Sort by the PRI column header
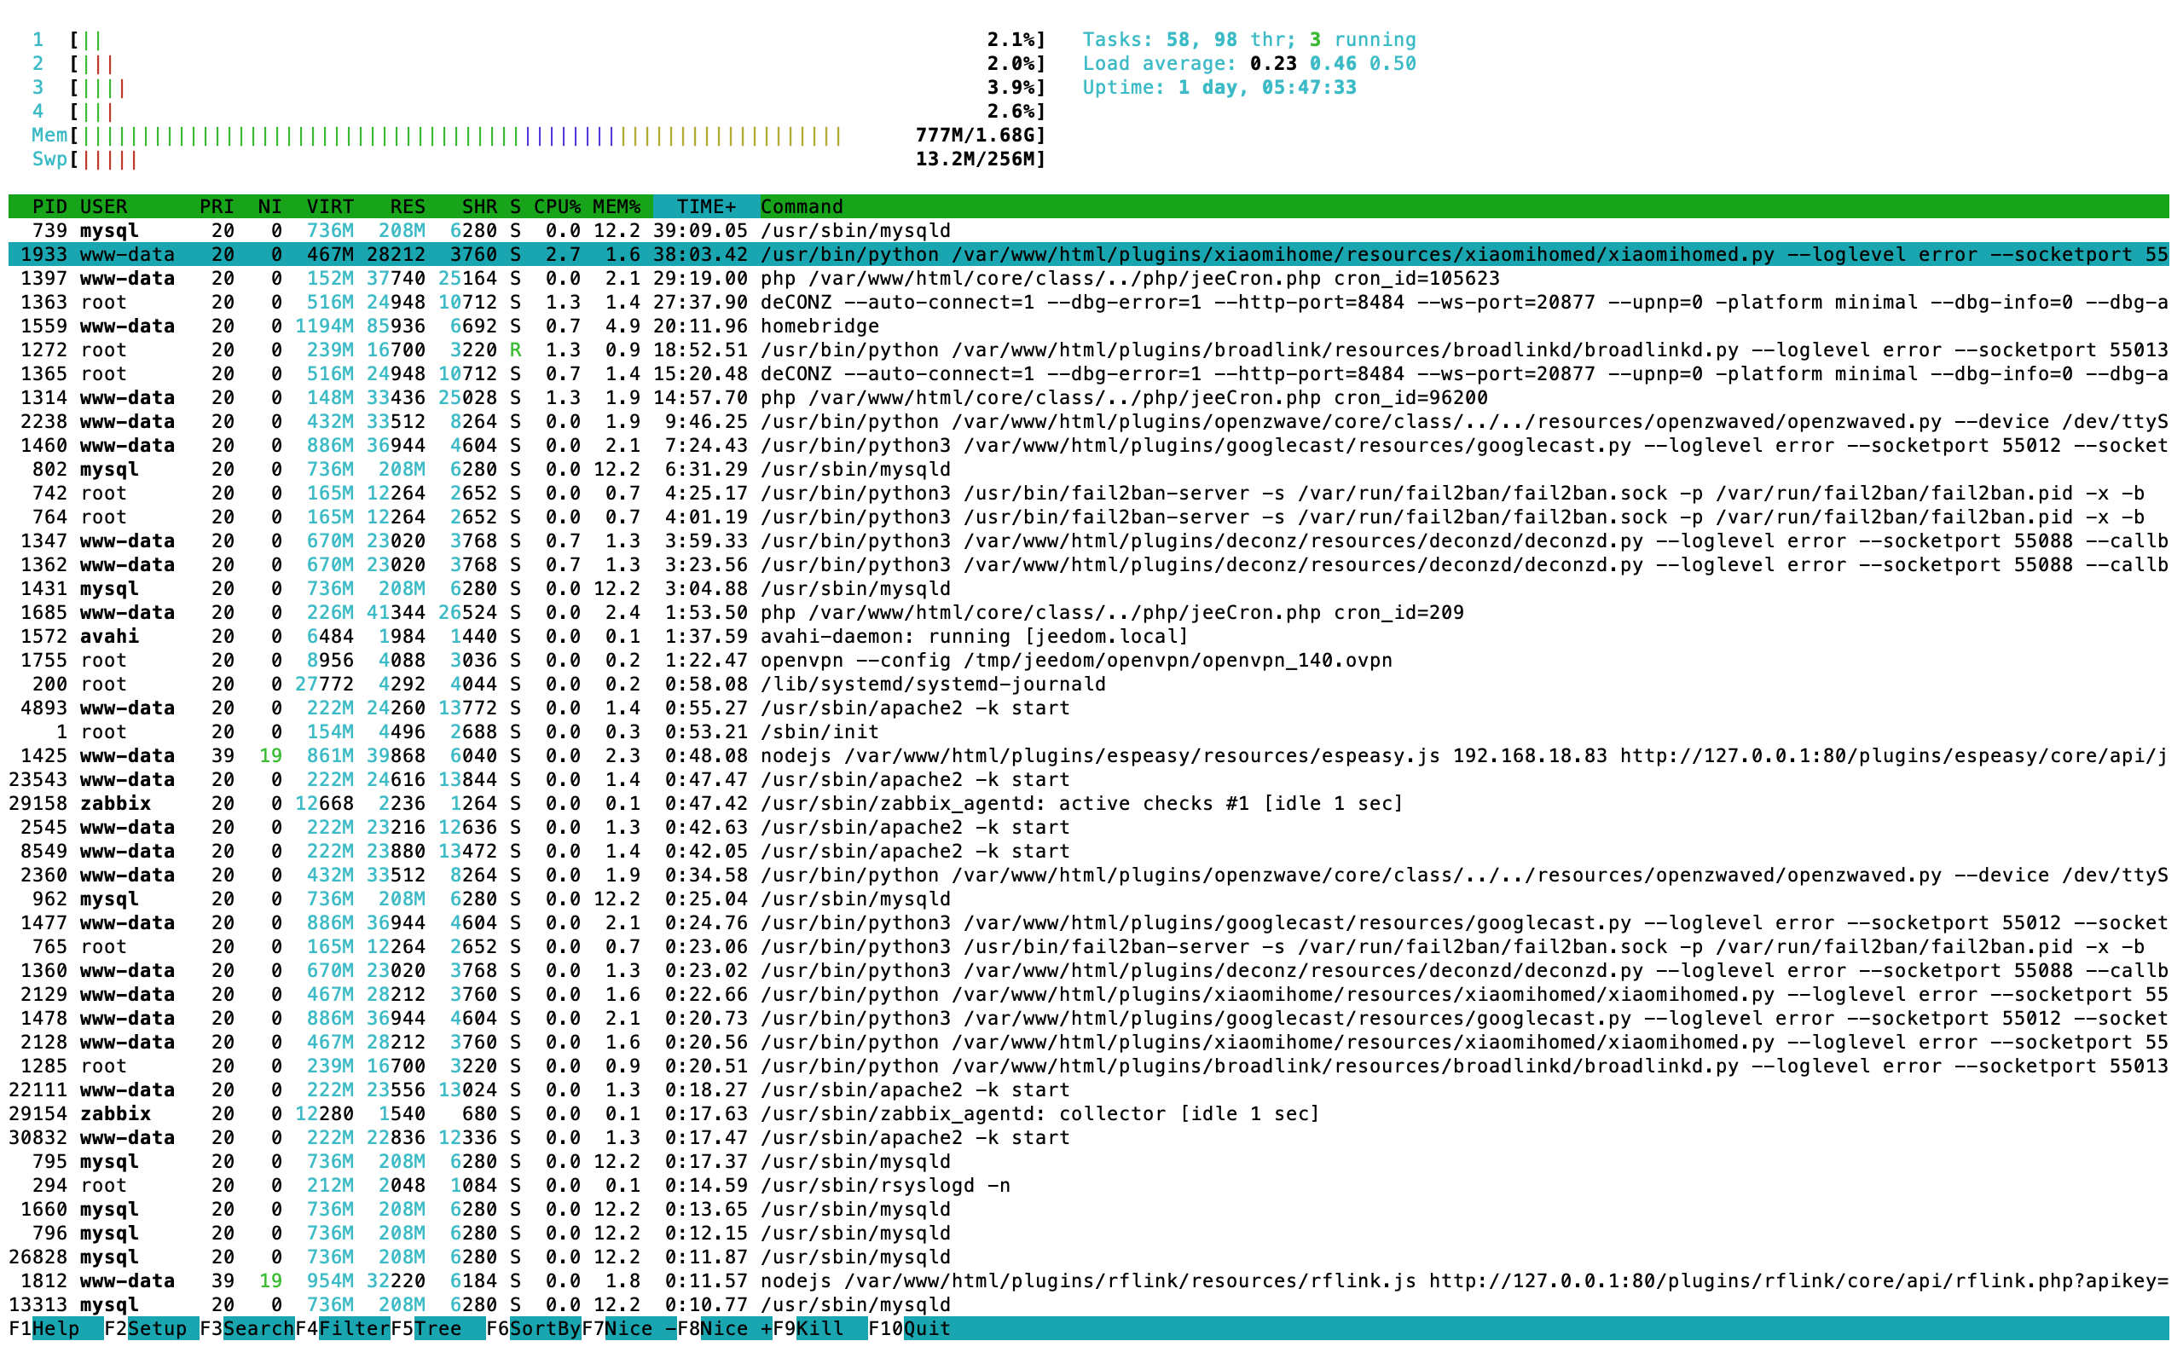The width and height of the screenshot is (2183, 1364). (217, 206)
